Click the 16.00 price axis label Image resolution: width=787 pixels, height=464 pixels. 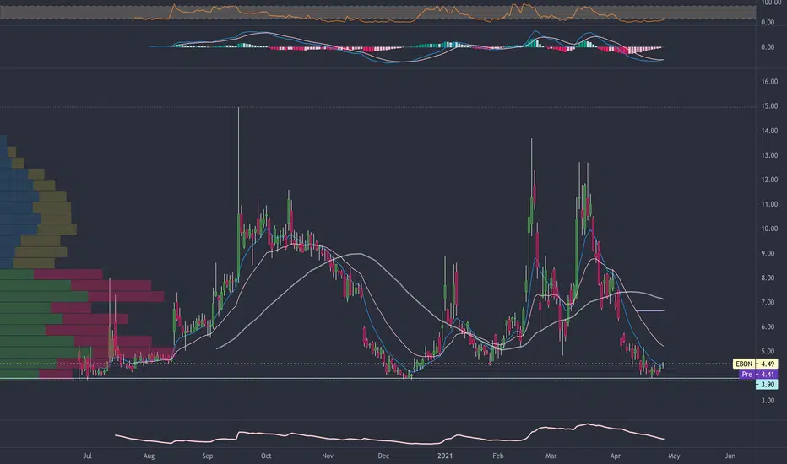pyautogui.click(x=769, y=82)
